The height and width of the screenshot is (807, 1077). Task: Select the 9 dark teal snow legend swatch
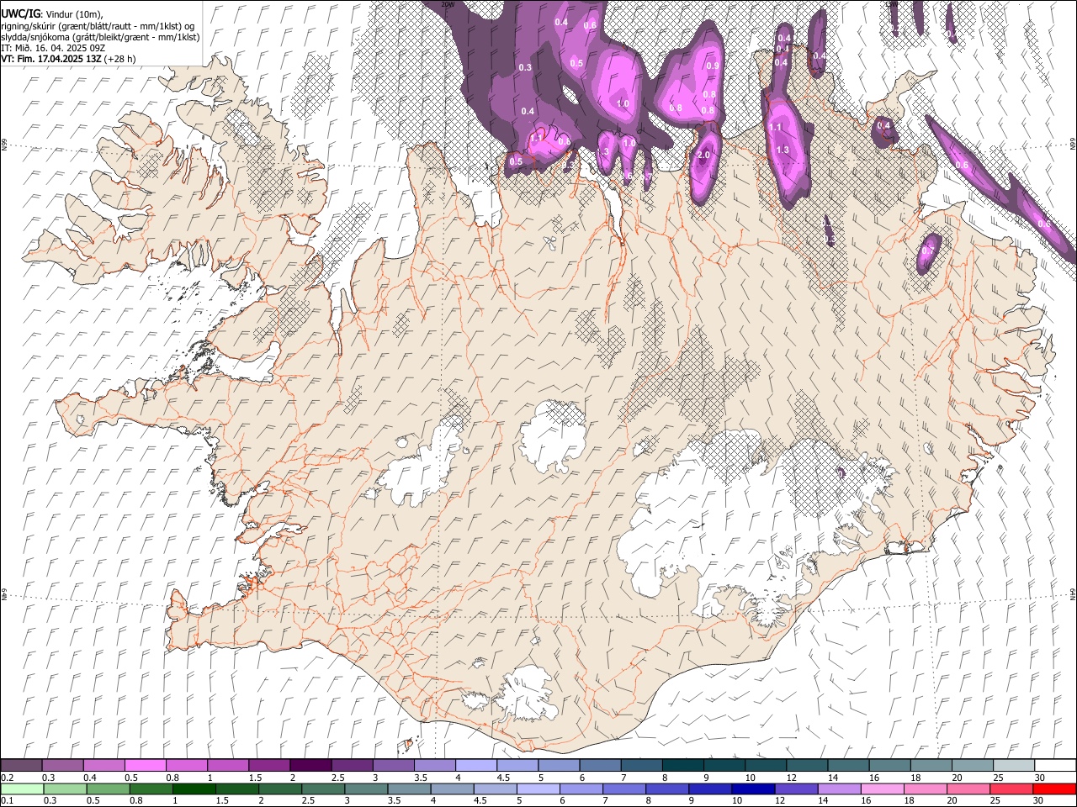[723, 765]
